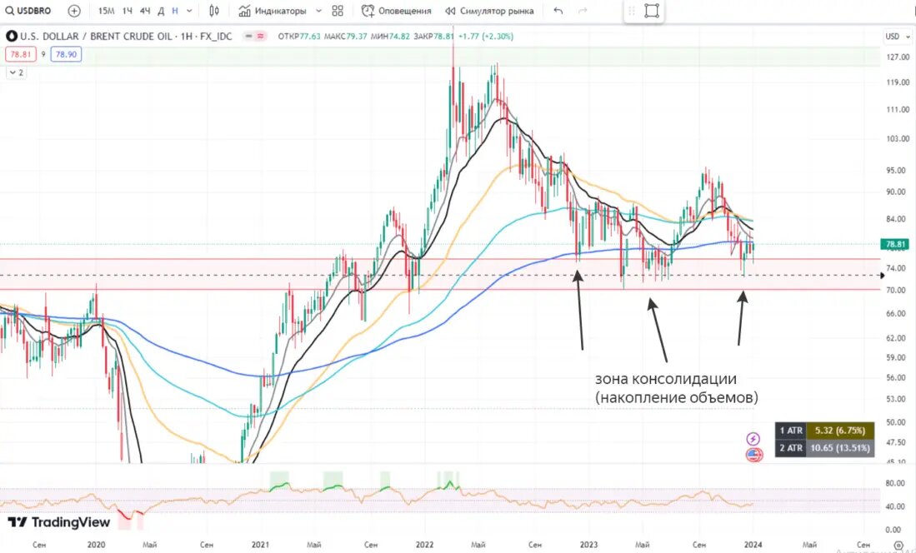
Task: Click the plus icon to compare symbols
Action: point(74,11)
